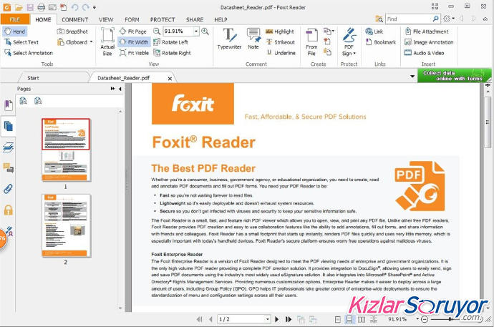
Task: Go to the previous page
Action: (x=210, y=319)
